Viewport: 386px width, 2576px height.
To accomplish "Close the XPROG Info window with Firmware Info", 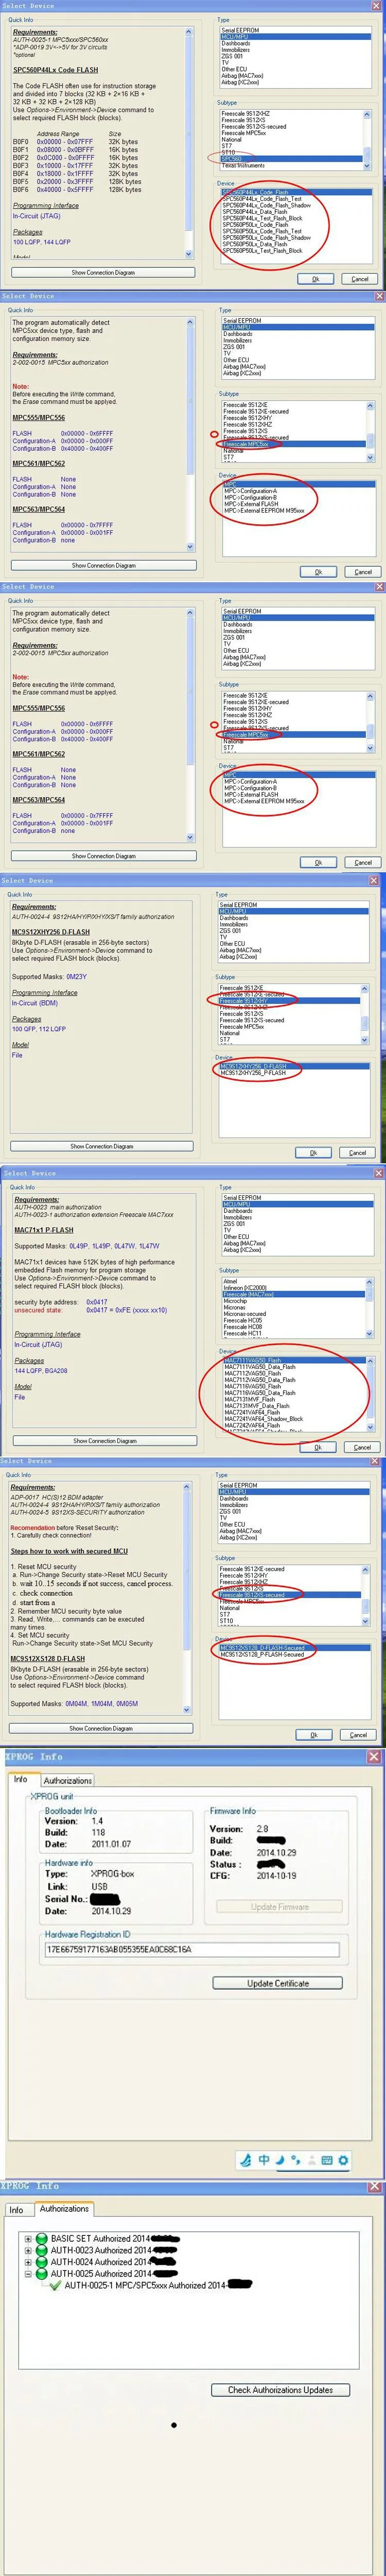I will point(375,1756).
